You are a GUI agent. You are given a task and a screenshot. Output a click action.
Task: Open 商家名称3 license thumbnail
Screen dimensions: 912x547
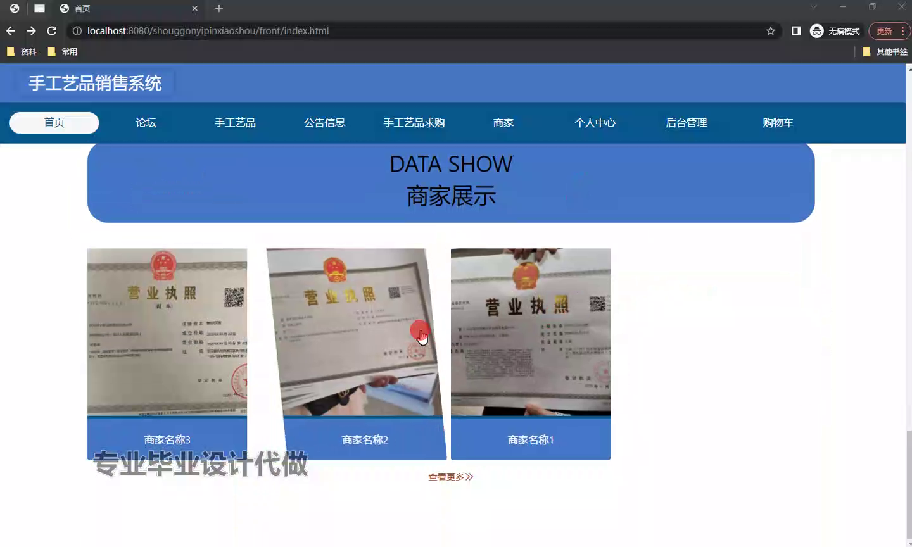167,332
